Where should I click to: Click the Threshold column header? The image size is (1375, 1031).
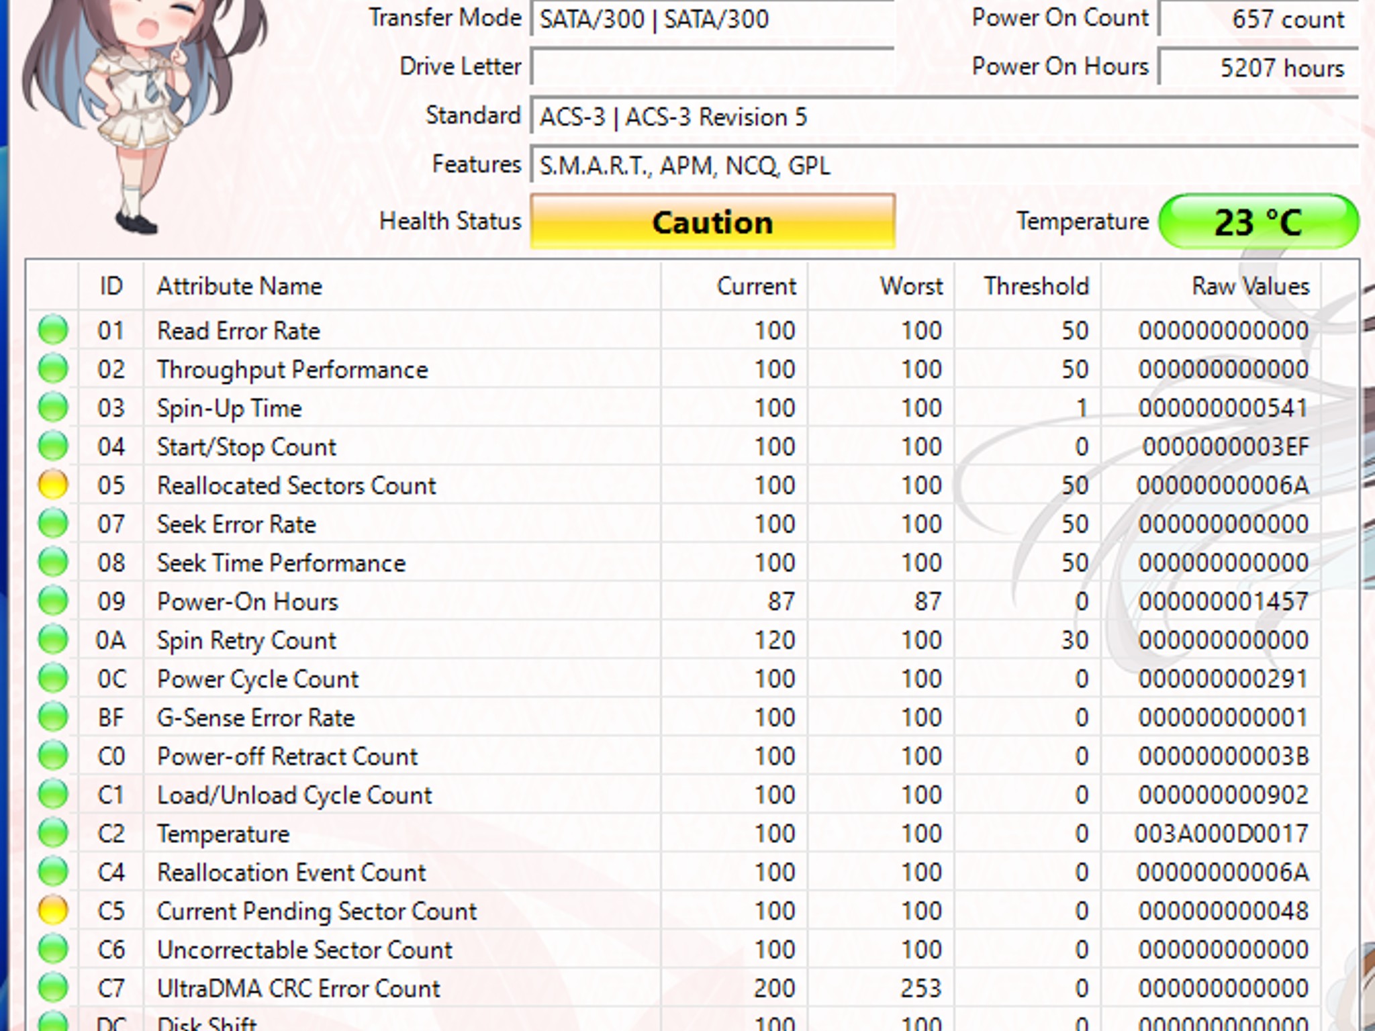pyautogui.click(x=1028, y=286)
